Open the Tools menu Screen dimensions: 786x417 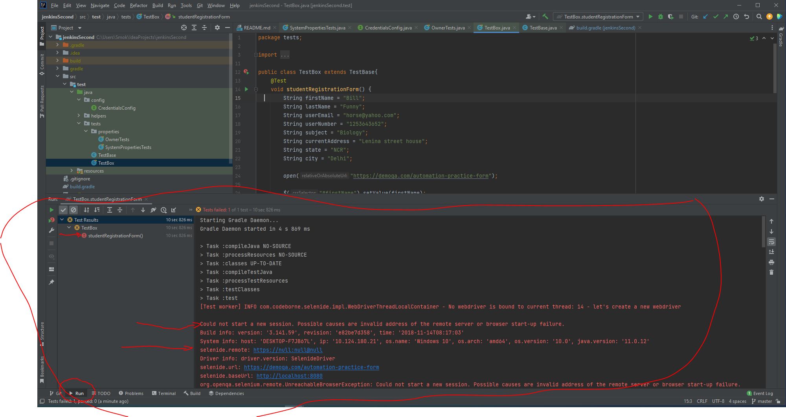(x=186, y=5)
